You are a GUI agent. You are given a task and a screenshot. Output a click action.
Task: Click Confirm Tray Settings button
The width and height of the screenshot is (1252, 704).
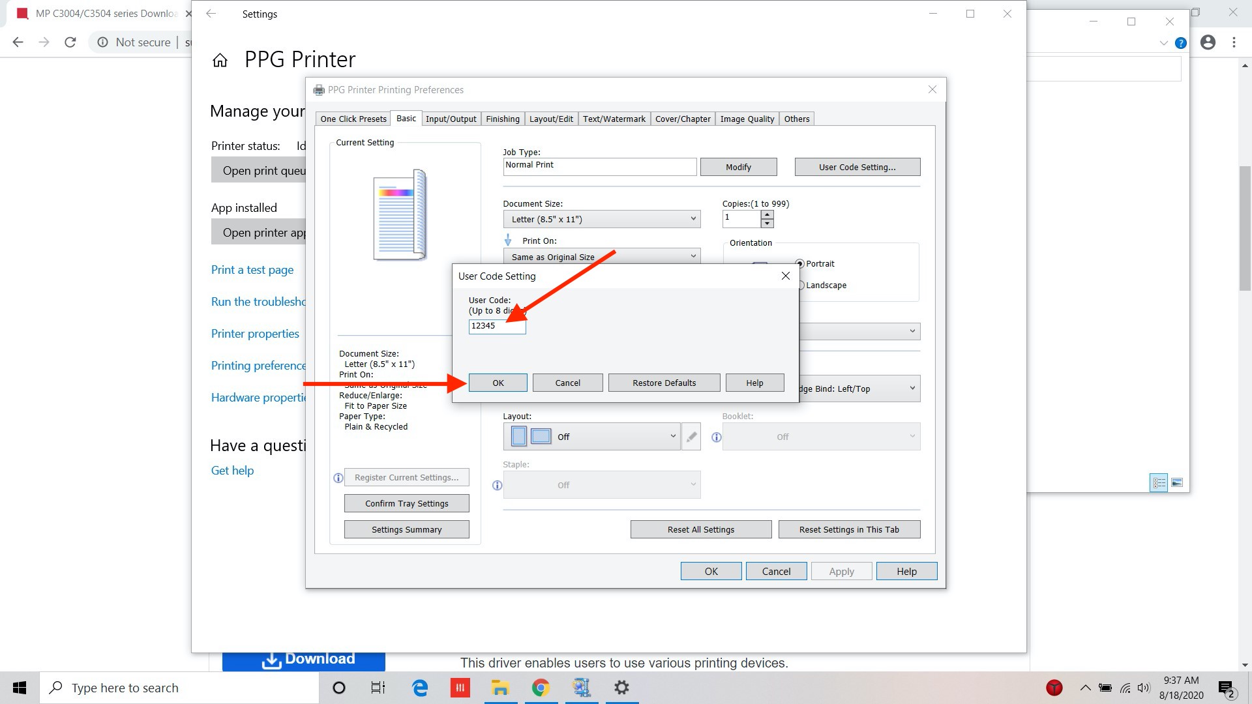[406, 503]
